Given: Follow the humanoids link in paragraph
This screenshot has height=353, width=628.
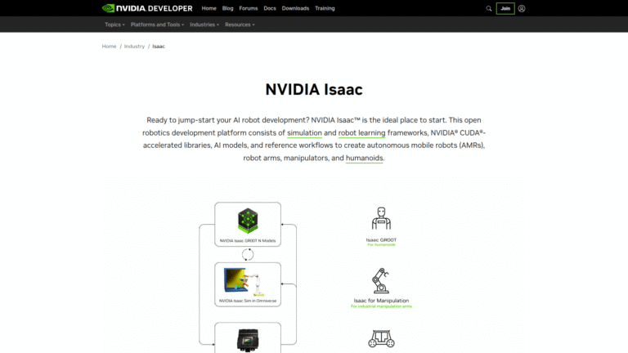Looking at the screenshot, I should coord(364,158).
